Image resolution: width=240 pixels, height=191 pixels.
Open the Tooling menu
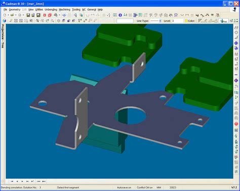coord(76,10)
